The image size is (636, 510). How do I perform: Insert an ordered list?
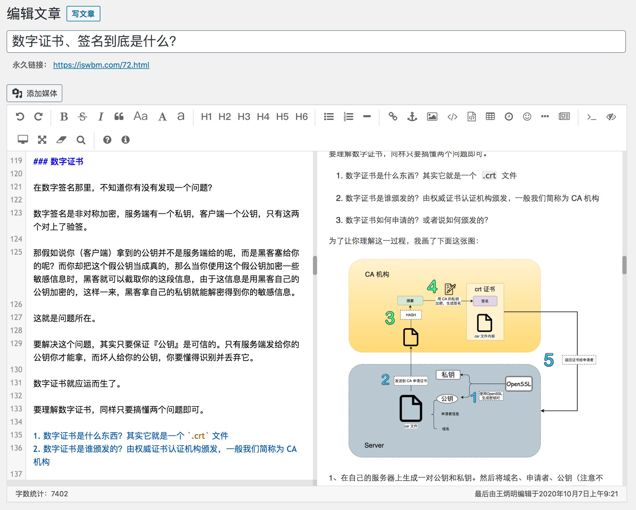point(348,116)
